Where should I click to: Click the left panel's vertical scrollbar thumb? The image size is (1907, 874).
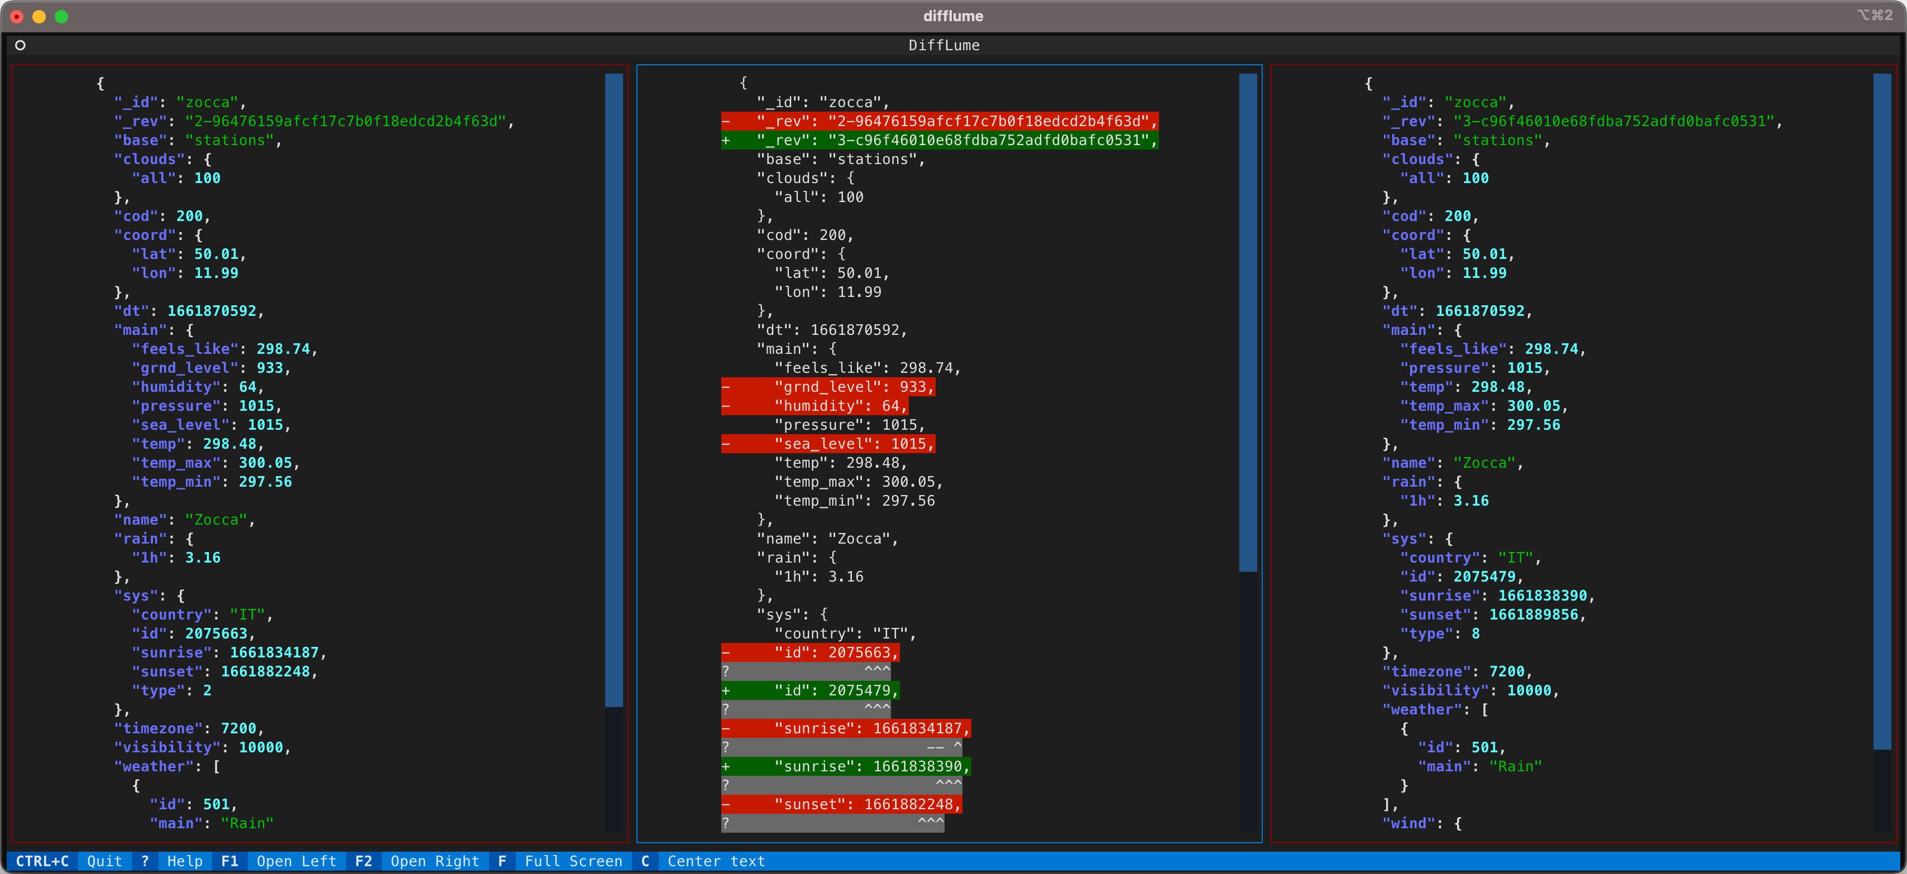coord(614,389)
